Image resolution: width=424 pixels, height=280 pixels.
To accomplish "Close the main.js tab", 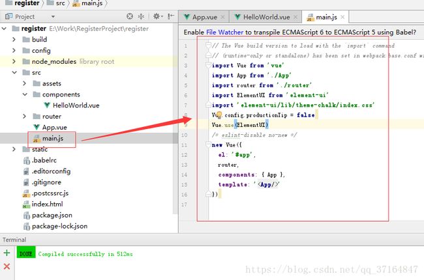I will point(342,17).
